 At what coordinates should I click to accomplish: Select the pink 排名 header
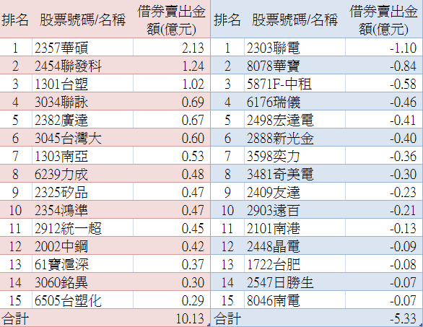[15, 20]
